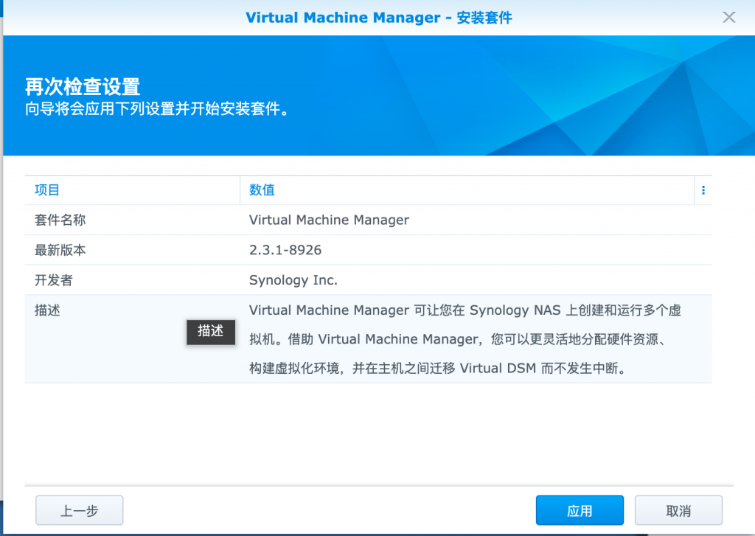Open the column options three-dot menu
The height and width of the screenshot is (536, 755).
click(703, 190)
